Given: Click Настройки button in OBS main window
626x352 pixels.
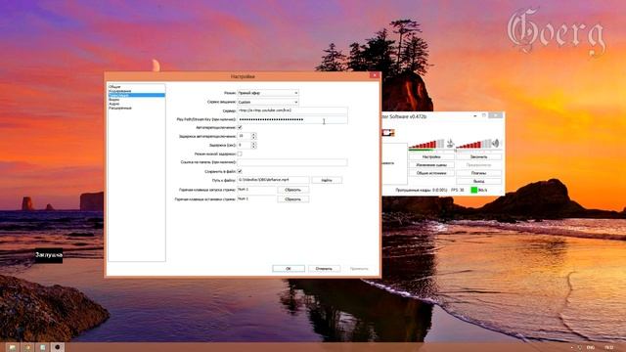Looking at the screenshot, I should coord(431,156).
